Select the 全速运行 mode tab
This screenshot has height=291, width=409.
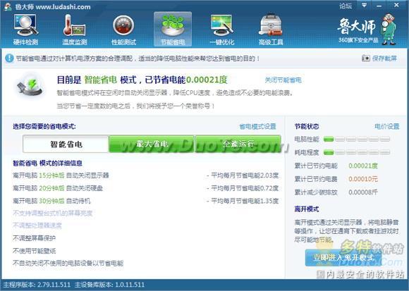pos(238,144)
